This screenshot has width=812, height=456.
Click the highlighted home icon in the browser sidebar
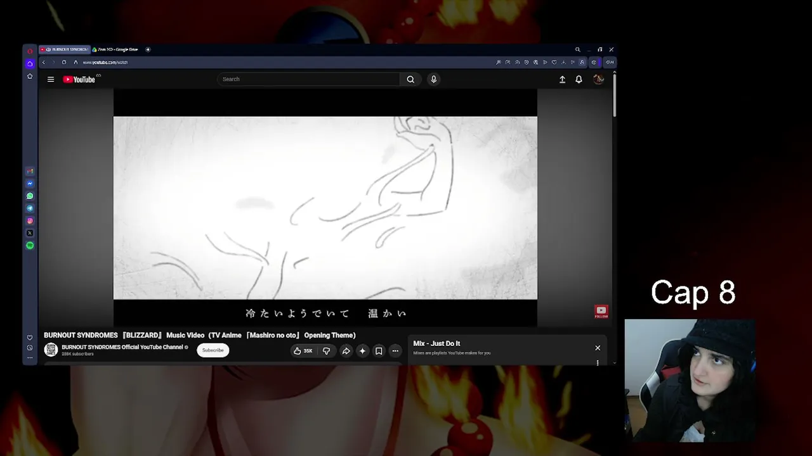[30, 63]
